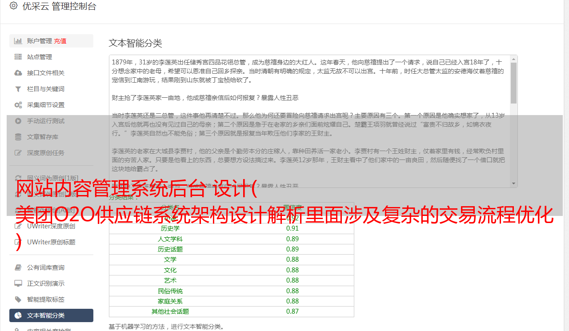Select the 其他社会话题 category cell

tap(170, 311)
